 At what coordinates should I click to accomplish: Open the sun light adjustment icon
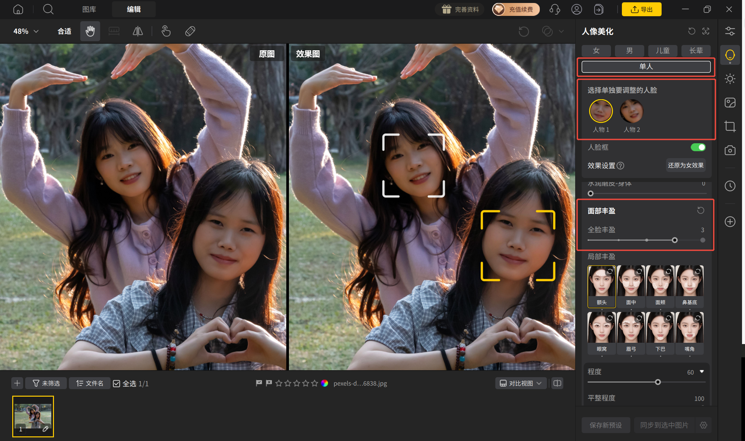(730, 79)
